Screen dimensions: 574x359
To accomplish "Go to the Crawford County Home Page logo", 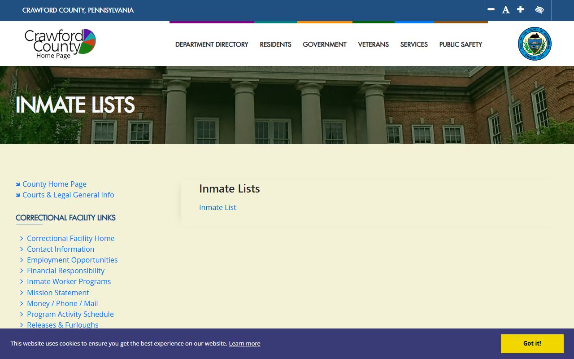I will 60,44.
